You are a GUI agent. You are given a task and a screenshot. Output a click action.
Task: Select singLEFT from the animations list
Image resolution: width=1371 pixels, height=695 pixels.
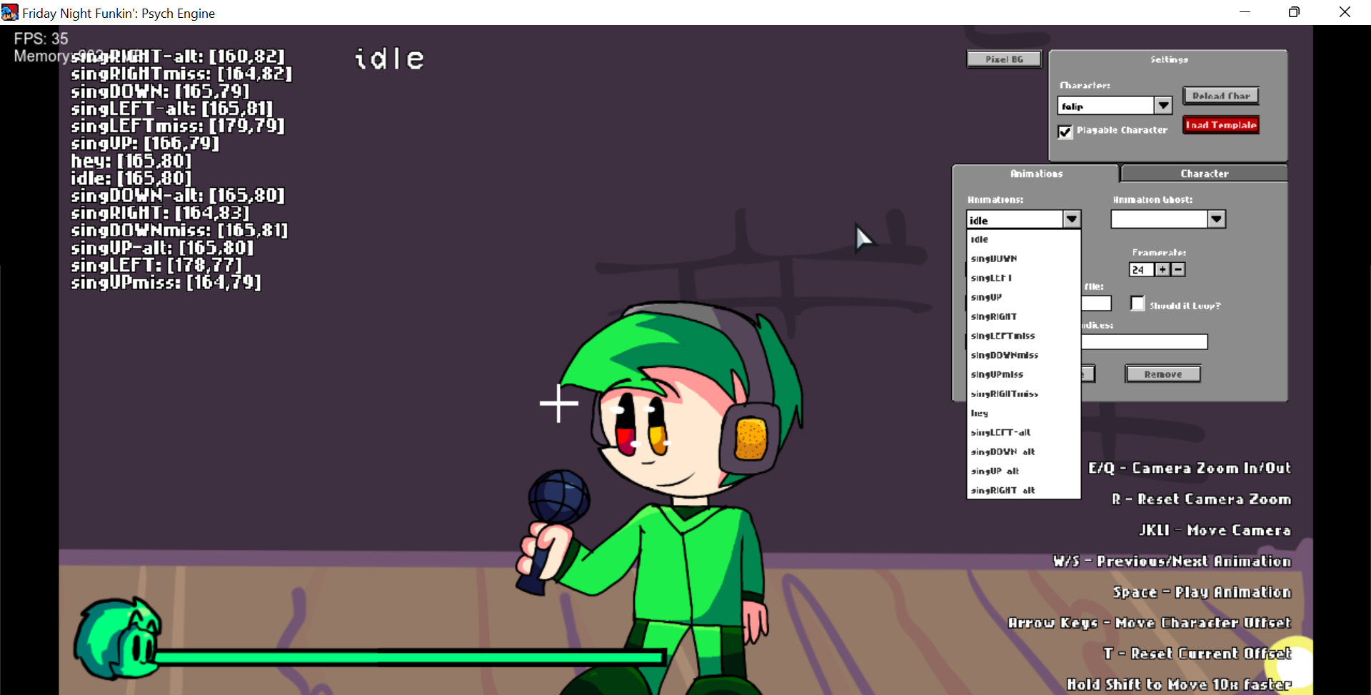point(1023,278)
